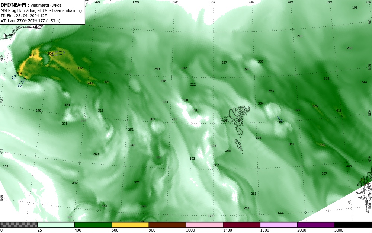Image resolution: width=372 pixels, height=233 pixels.
Task: Click the '6W' longitude label
Action: pyautogui.click(x=252, y=2)
